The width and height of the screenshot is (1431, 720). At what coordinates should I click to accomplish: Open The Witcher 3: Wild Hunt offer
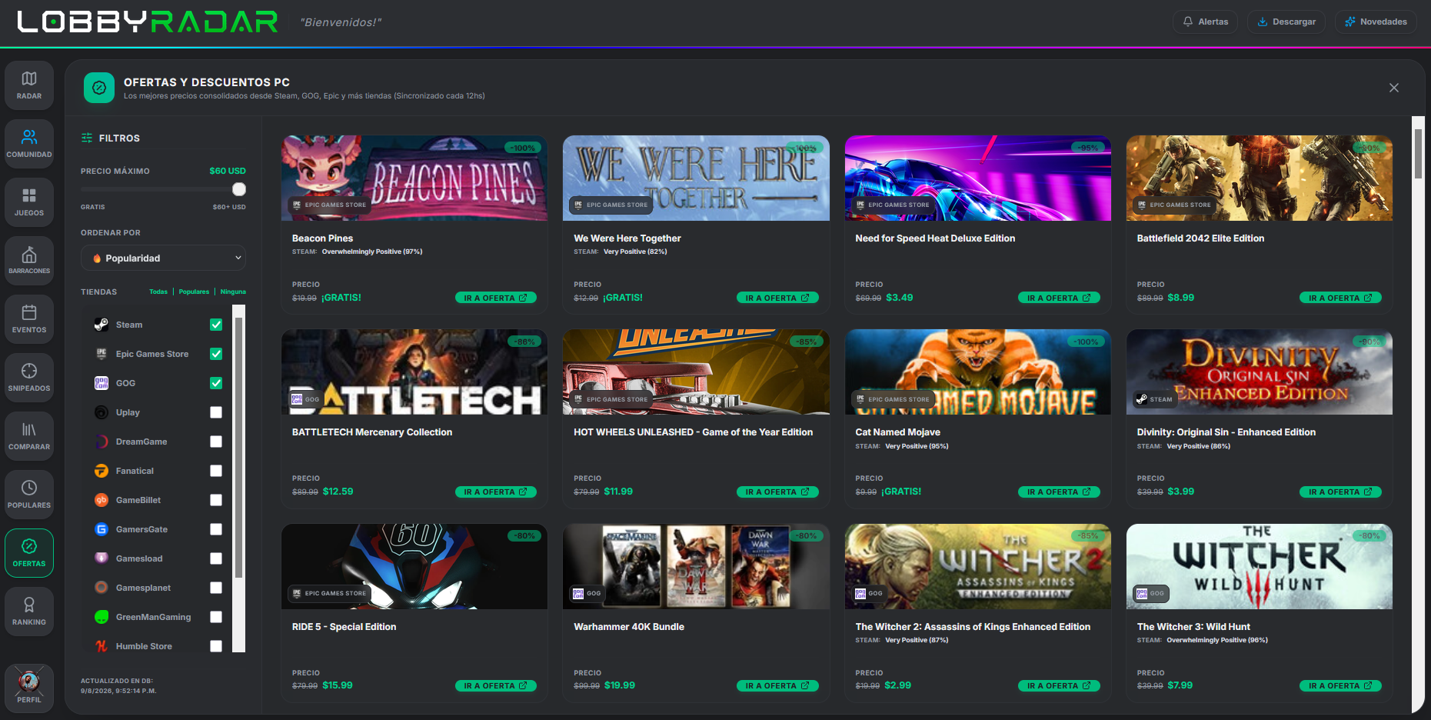click(x=1341, y=685)
